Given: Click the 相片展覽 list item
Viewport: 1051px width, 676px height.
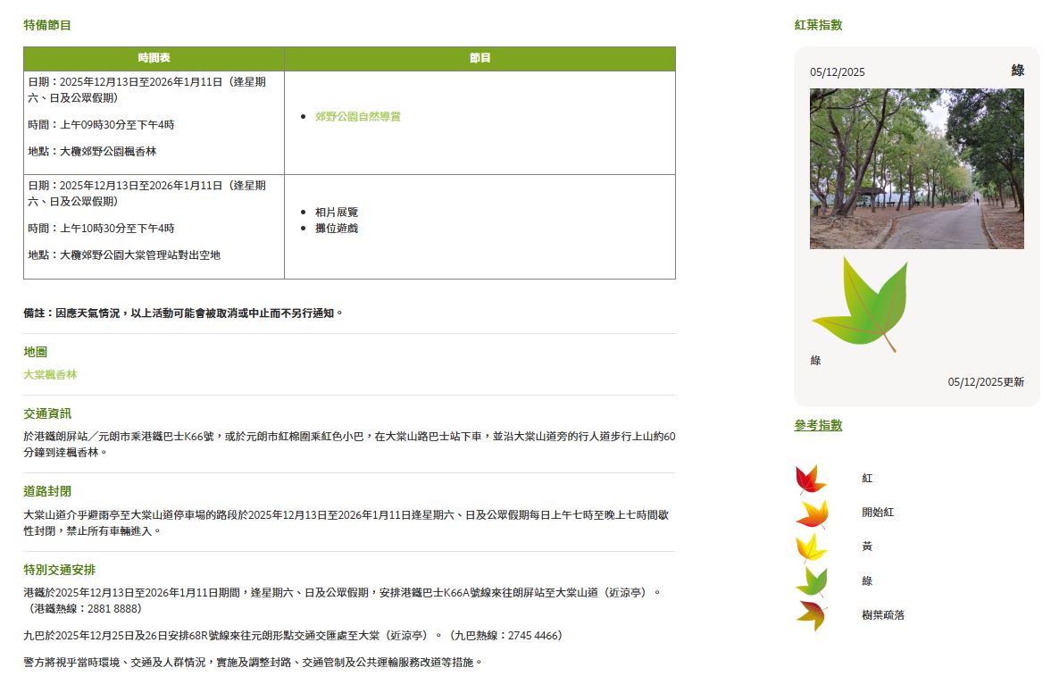Looking at the screenshot, I should click(x=337, y=213).
